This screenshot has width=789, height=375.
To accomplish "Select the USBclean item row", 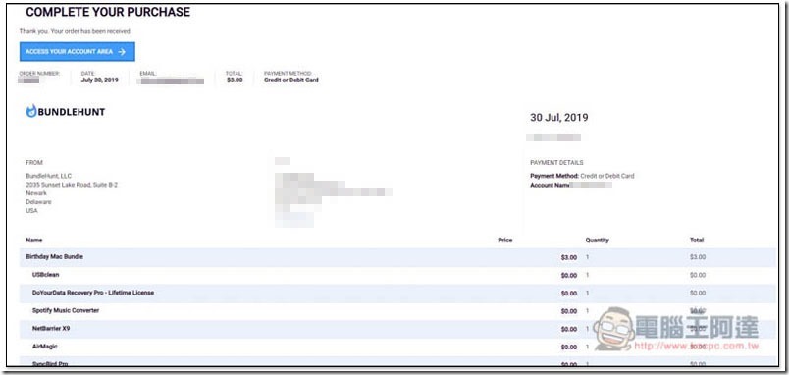I will tap(397, 275).
